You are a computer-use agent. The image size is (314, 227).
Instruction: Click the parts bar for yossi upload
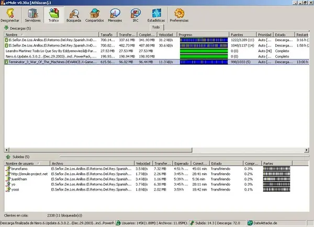[x=276, y=189]
